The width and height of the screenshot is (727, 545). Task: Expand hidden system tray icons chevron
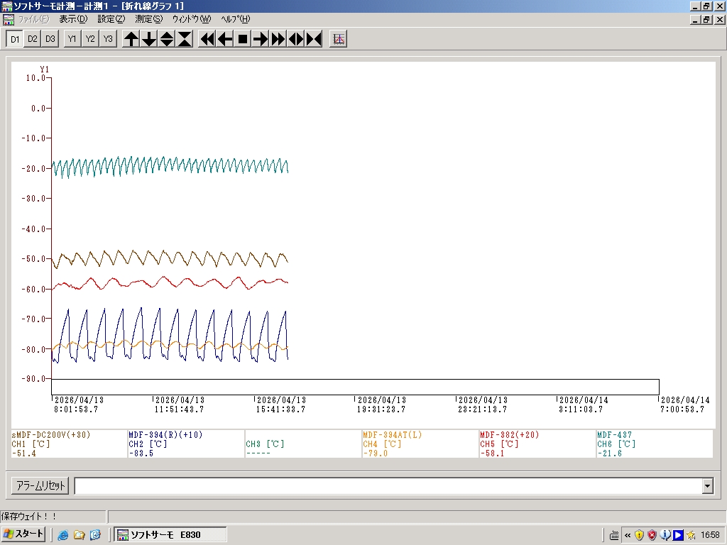click(x=627, y=535)
